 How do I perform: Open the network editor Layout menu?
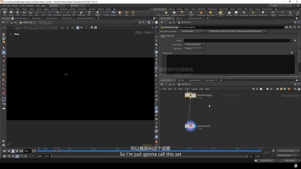[194, 89]
